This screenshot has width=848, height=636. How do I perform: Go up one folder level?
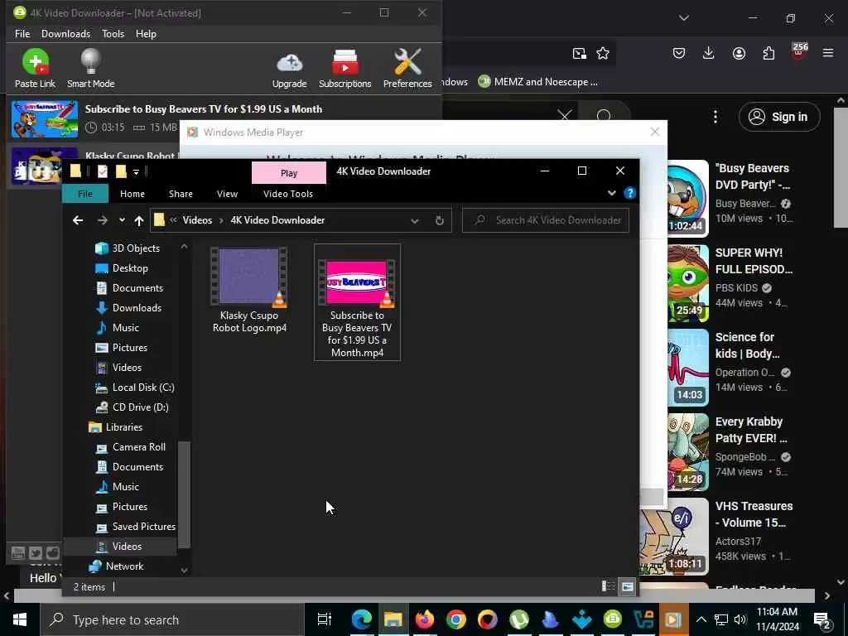tap(139, 220)
